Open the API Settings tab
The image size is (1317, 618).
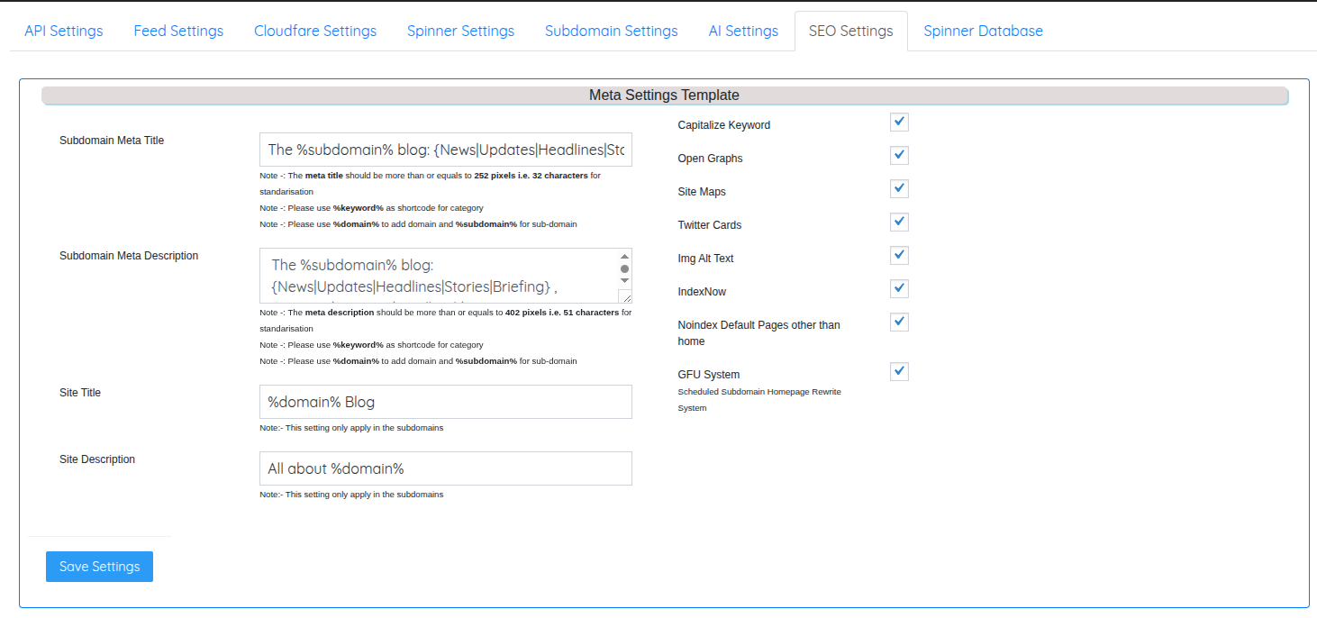(x=63, y=31)
